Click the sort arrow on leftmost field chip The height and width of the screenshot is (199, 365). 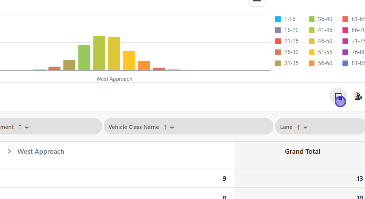point(20,127)
